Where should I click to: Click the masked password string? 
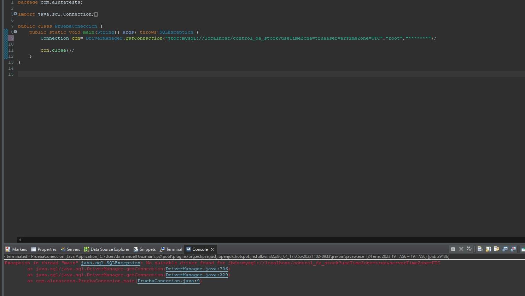(x=418, y=38)
